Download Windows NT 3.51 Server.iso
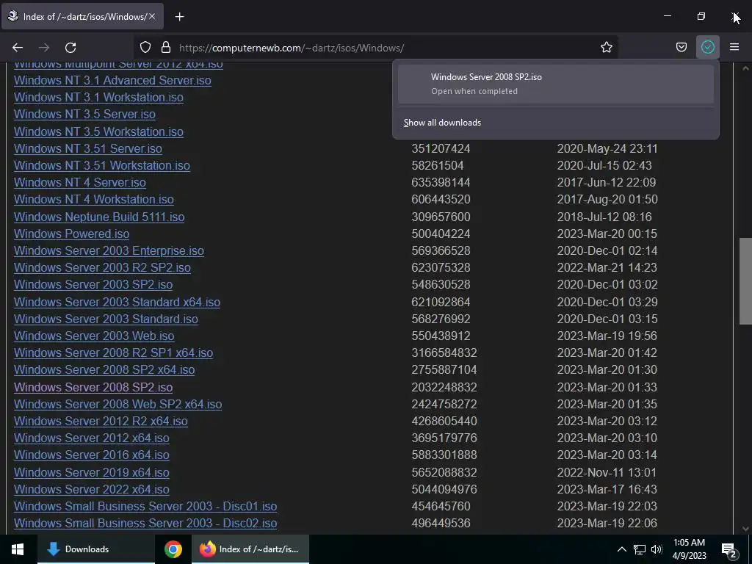The image size is (752, 564). click(x=88, y=148)
